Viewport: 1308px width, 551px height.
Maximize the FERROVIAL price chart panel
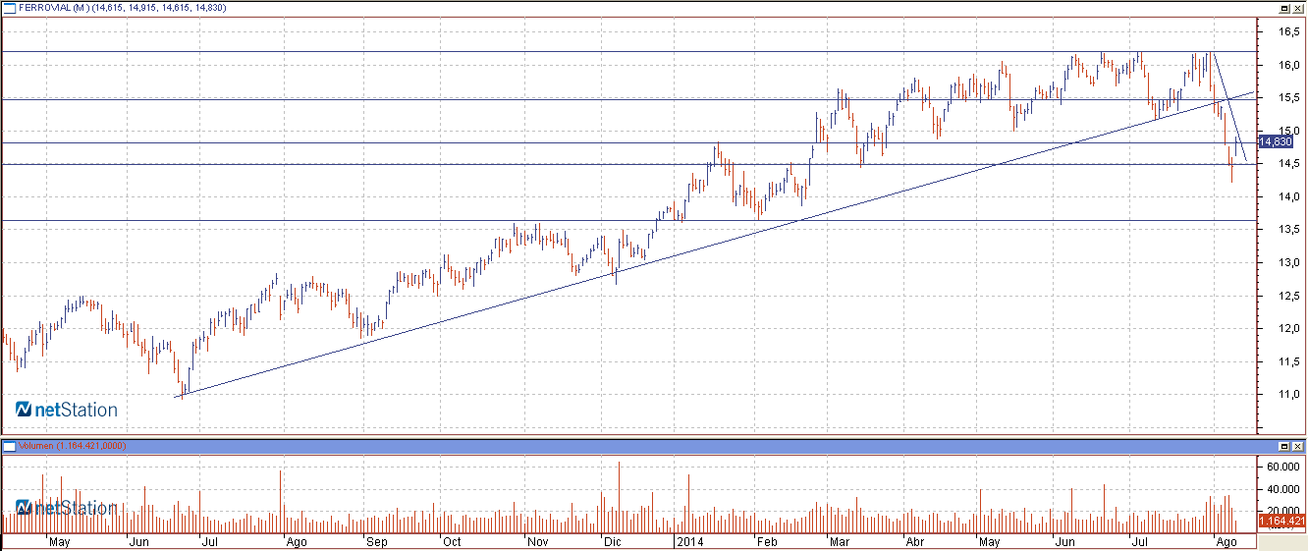click(1283, 8)
